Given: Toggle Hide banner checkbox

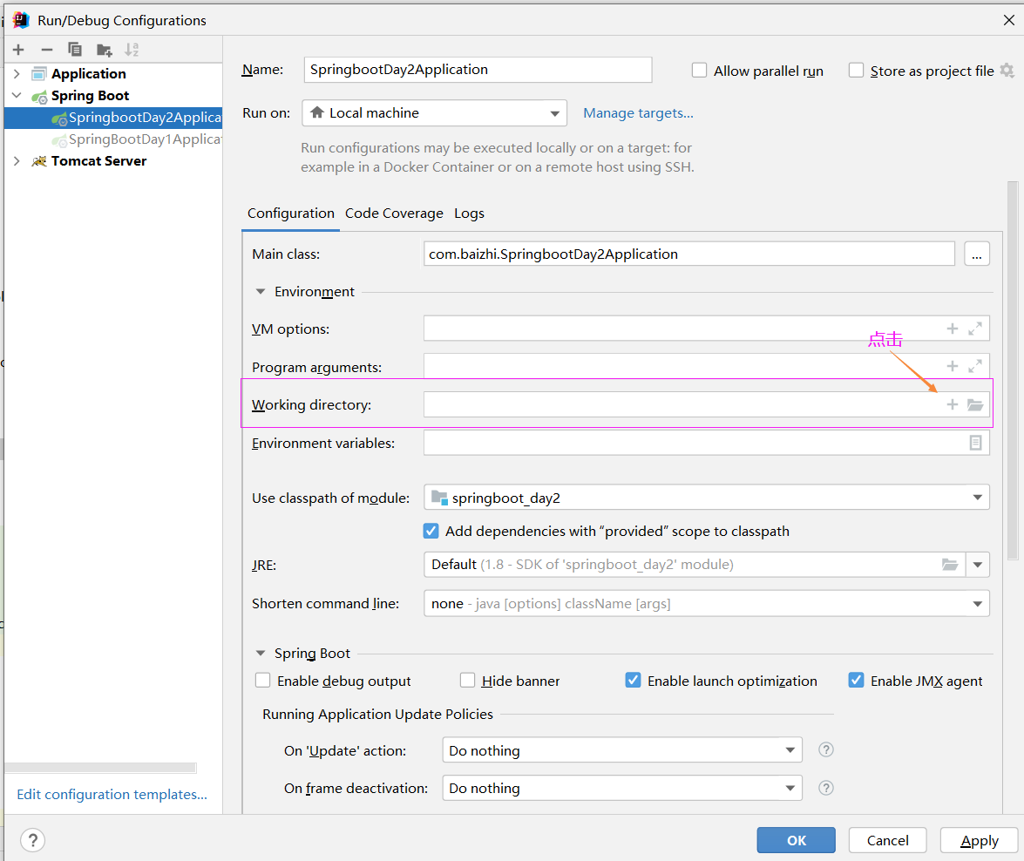Looking at the screenshot, I should [468, 681].
